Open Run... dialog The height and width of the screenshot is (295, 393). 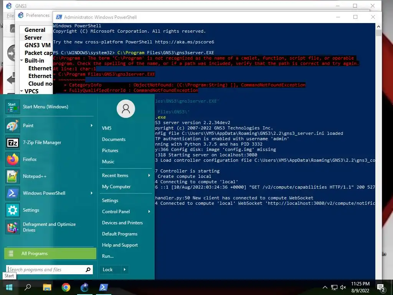108,256
